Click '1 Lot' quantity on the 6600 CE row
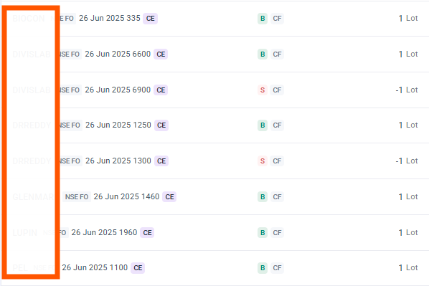The image size is (429, 286). [408, 54]
